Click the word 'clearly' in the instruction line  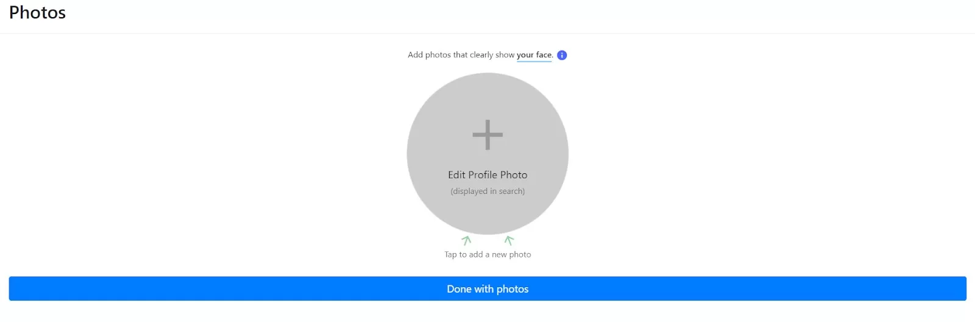click(x=481, y=55)
